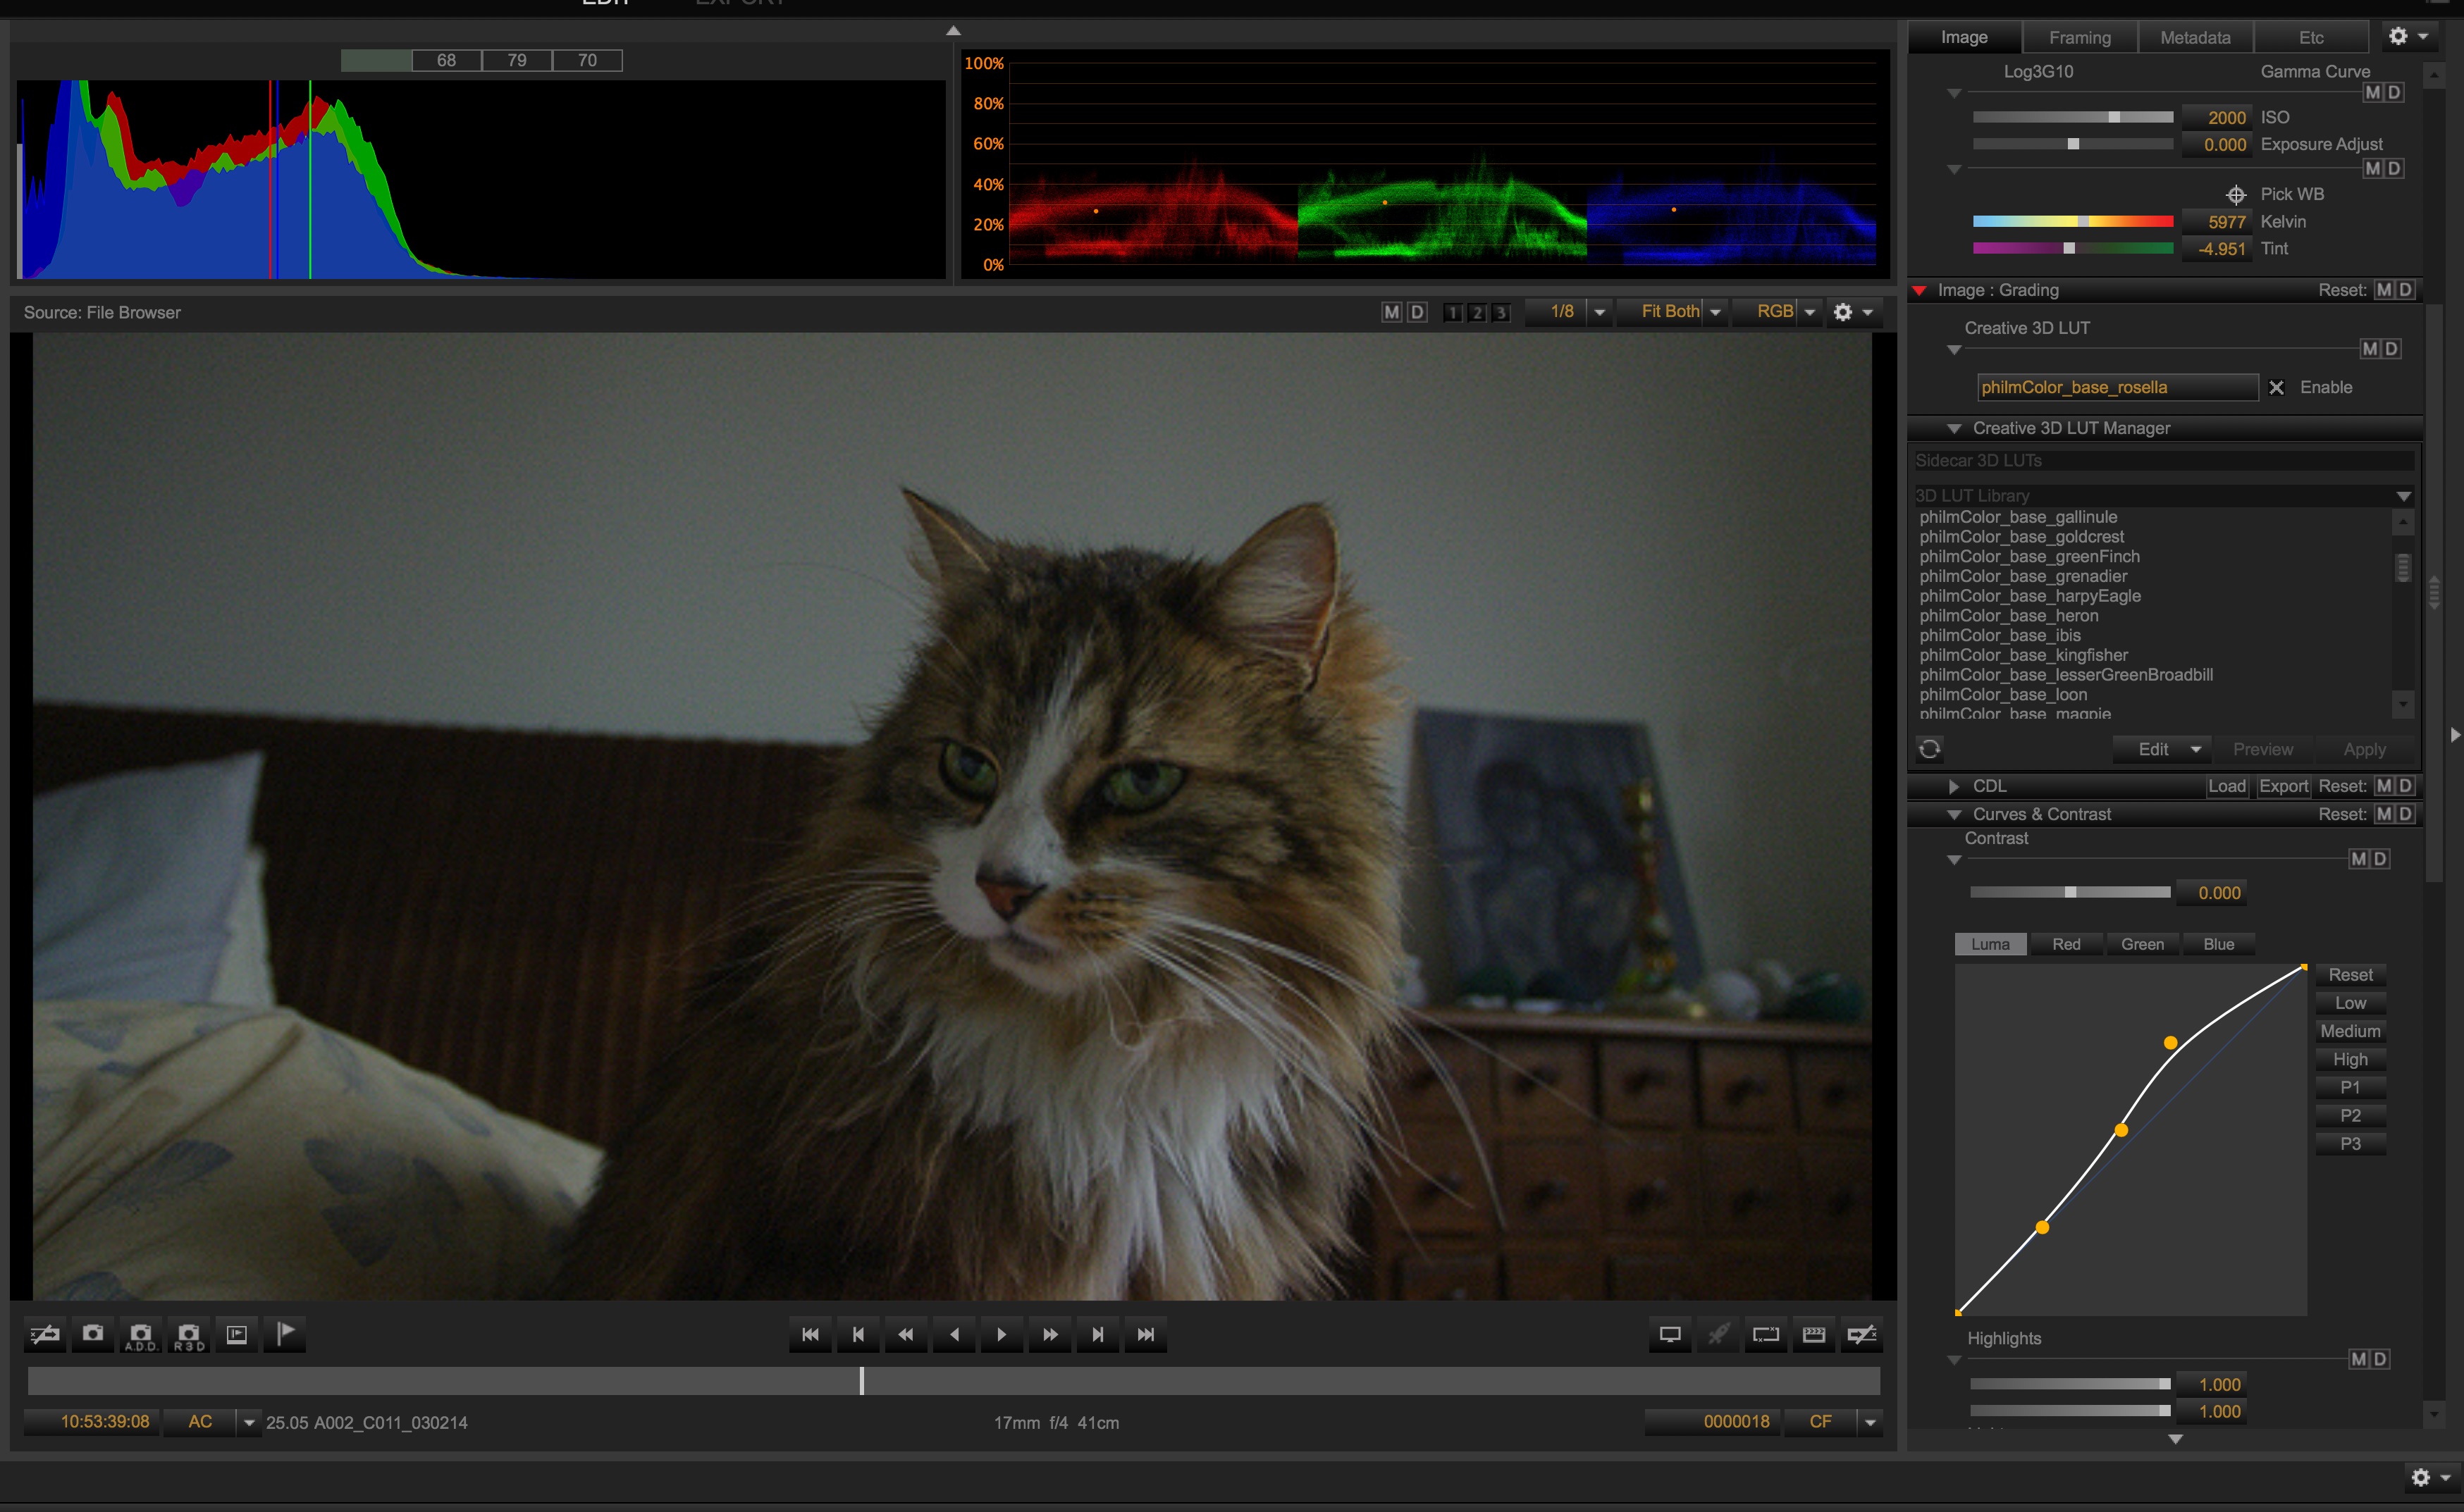2464x1512 pixels.
Task: Collapse the Creative 3D LUT Manager section
Action: coord(1954,428)
